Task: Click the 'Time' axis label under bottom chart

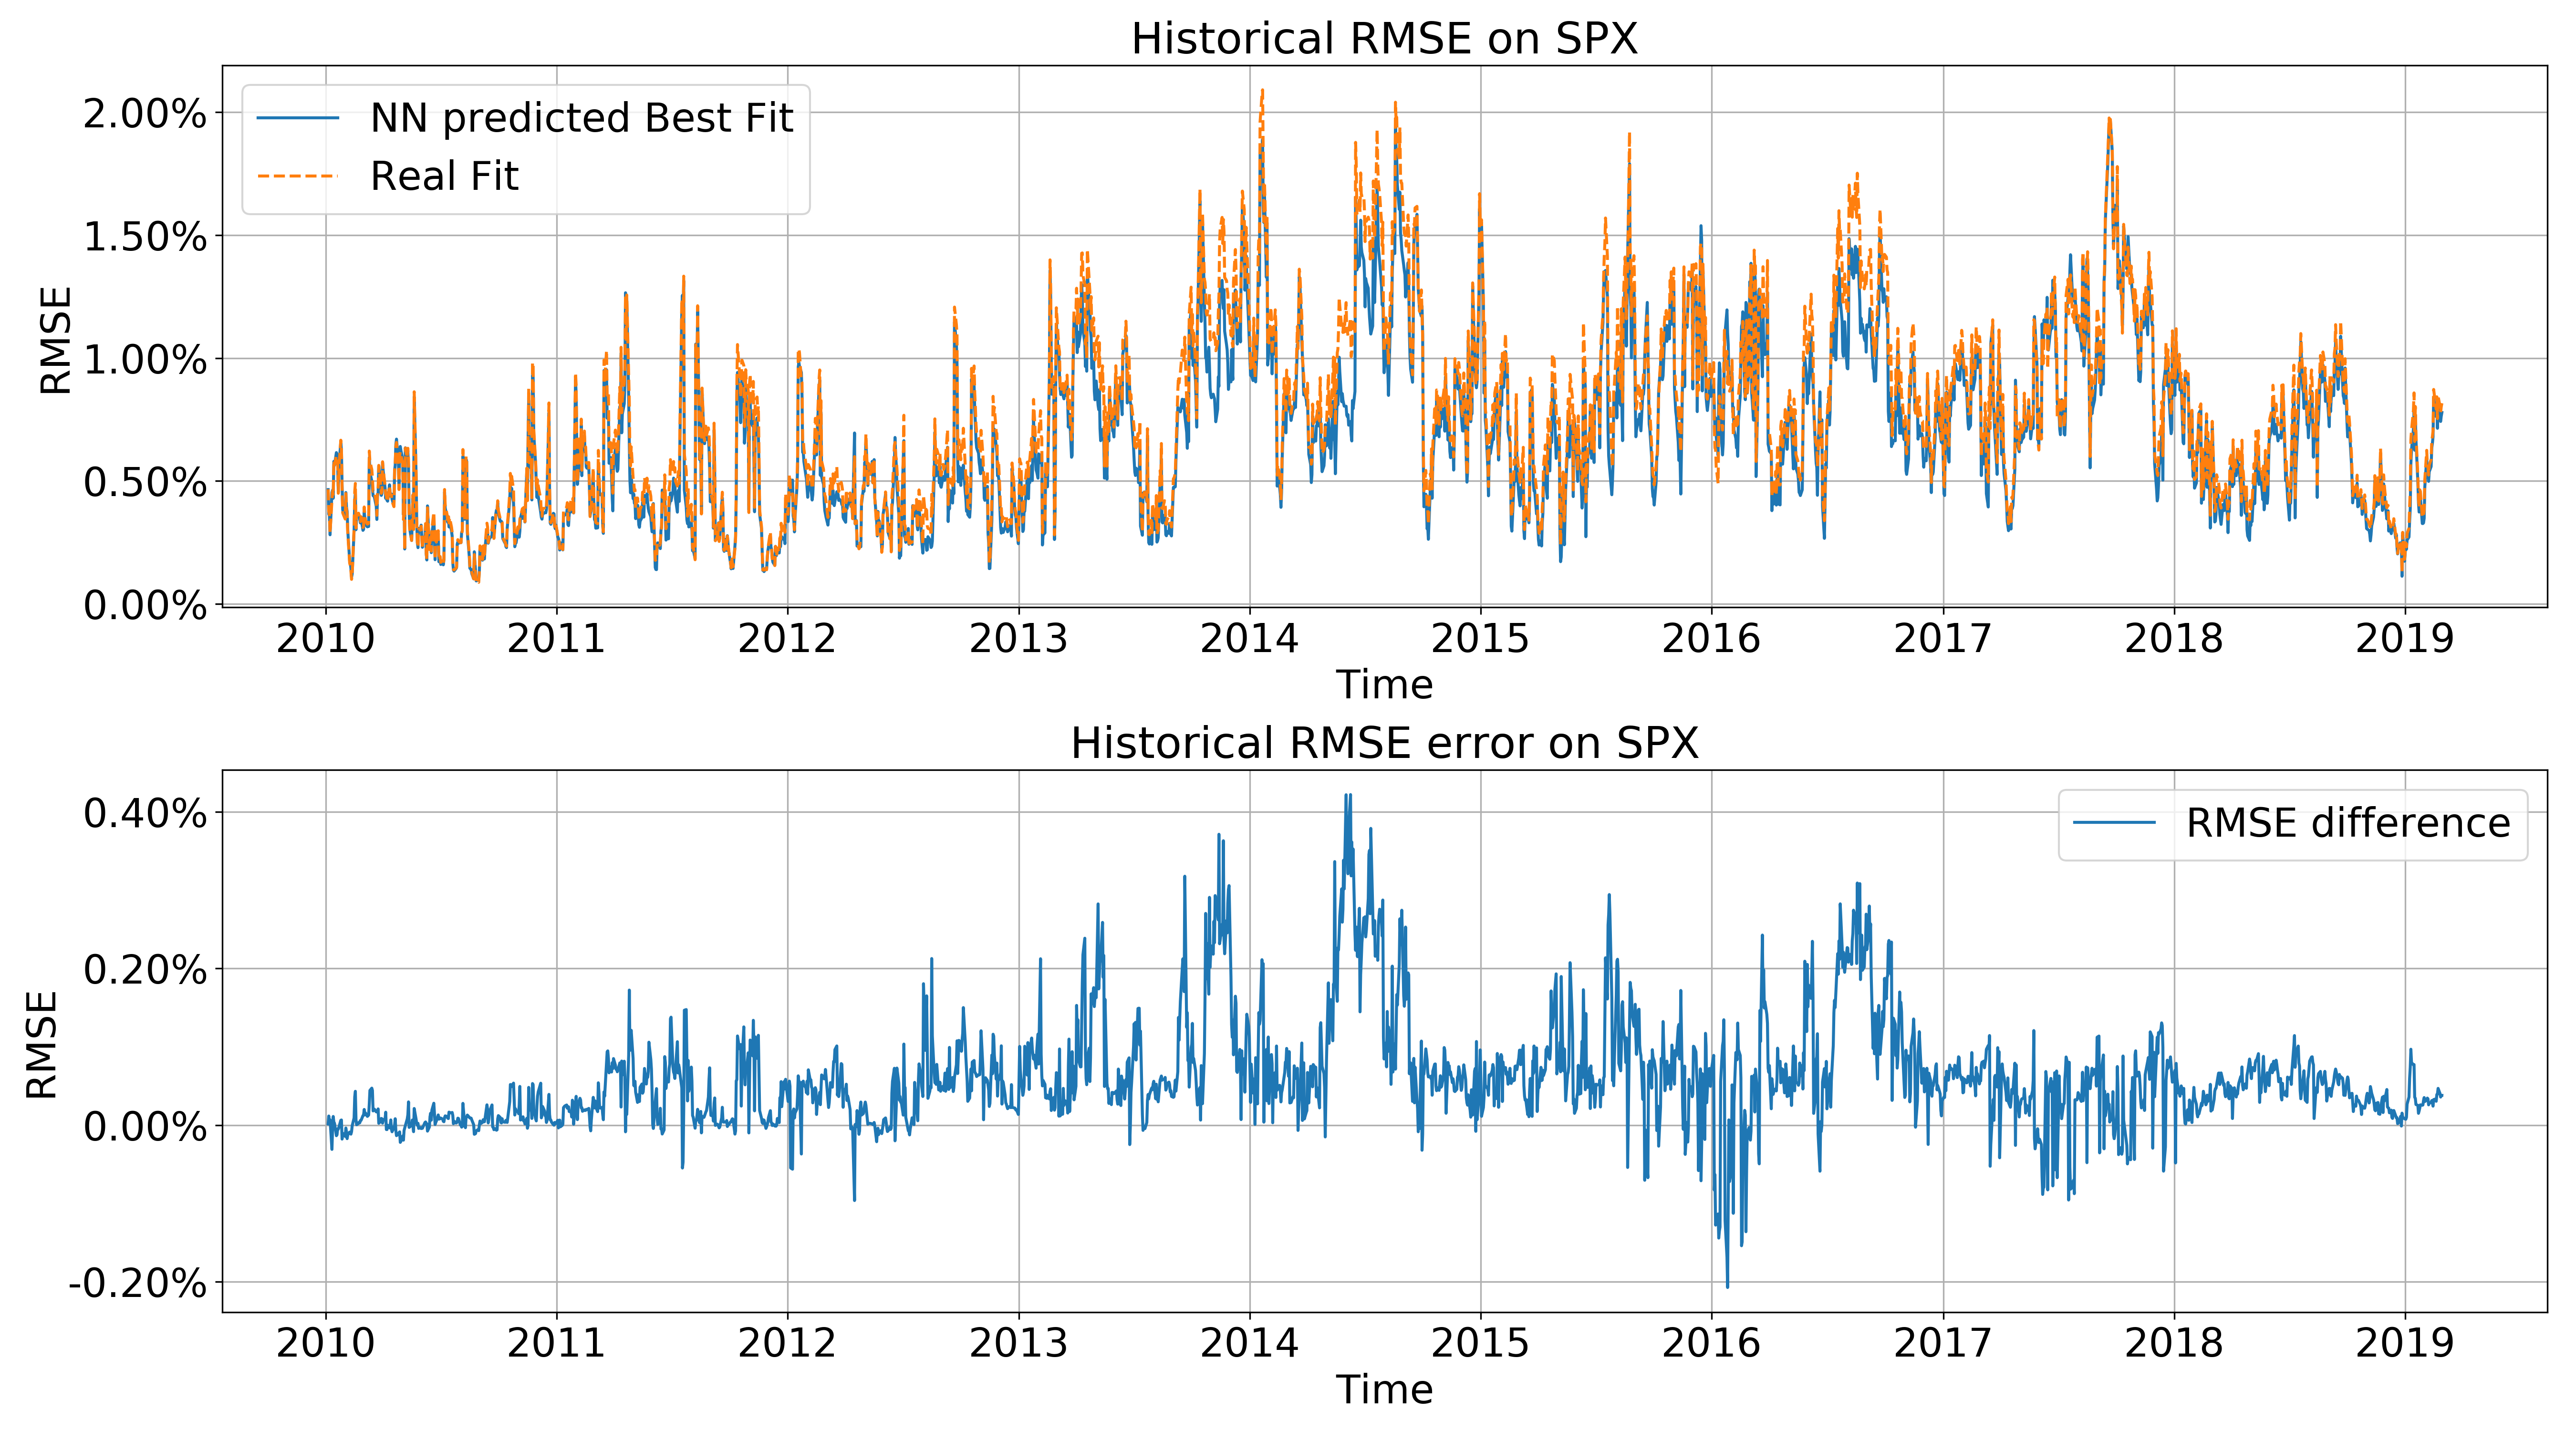Action: pos(1384,1390)
